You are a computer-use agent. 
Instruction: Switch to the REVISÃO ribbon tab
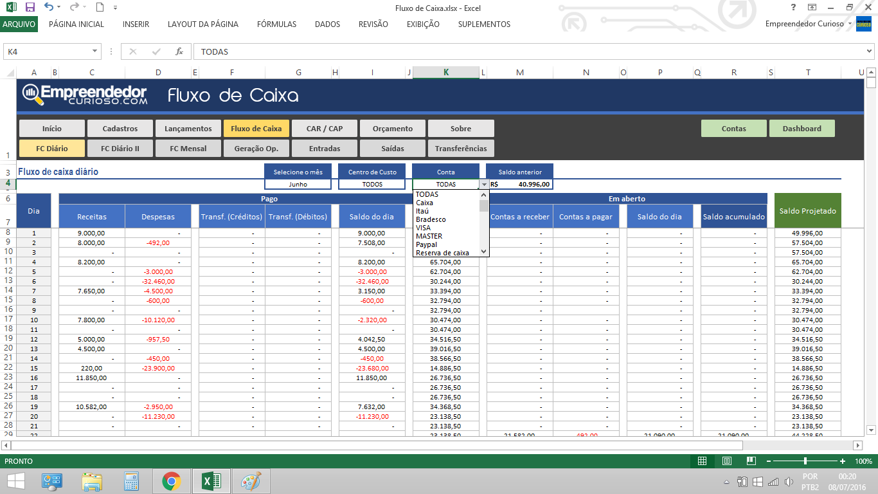pyautogui.click(x=373, y=24)
